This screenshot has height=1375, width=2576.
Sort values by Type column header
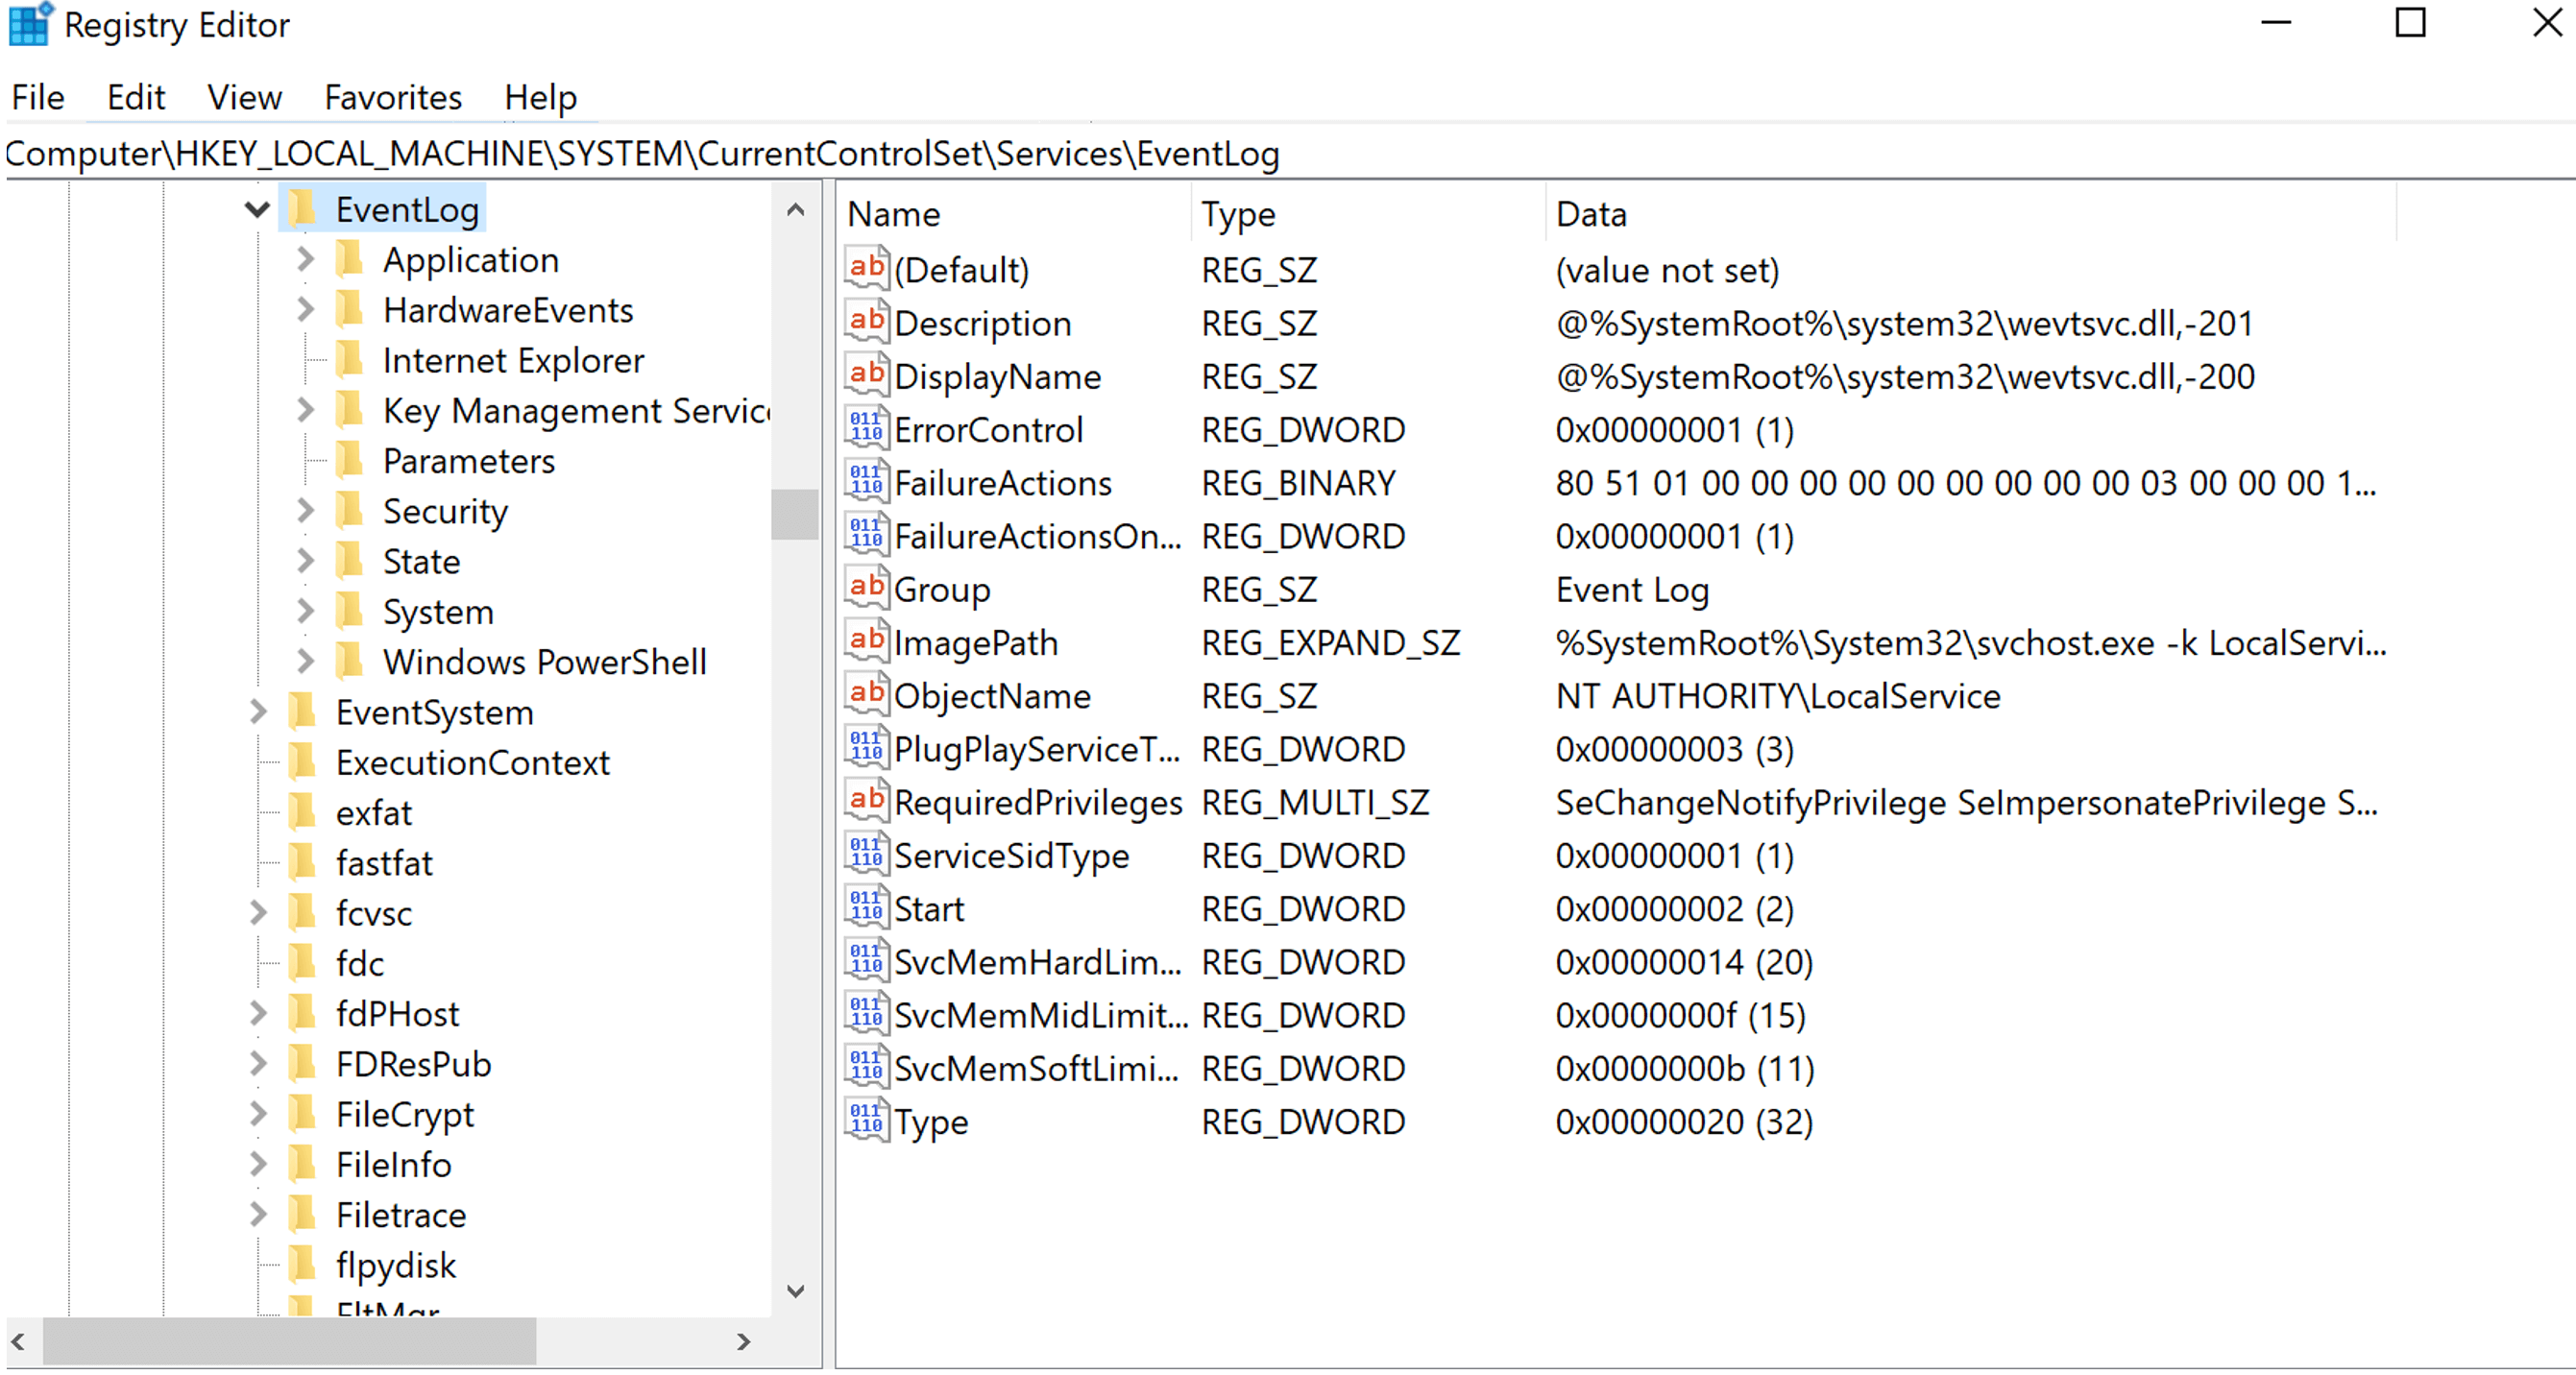coord(1368,213)
